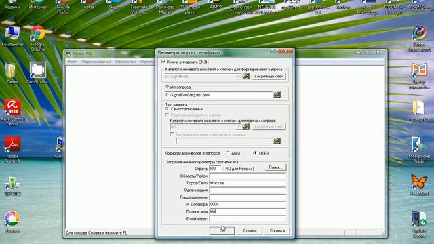Expand the C:\SignalCom key carrier dropdown
Viewport: 434px width, 244px height.
[x=238, y=77]
